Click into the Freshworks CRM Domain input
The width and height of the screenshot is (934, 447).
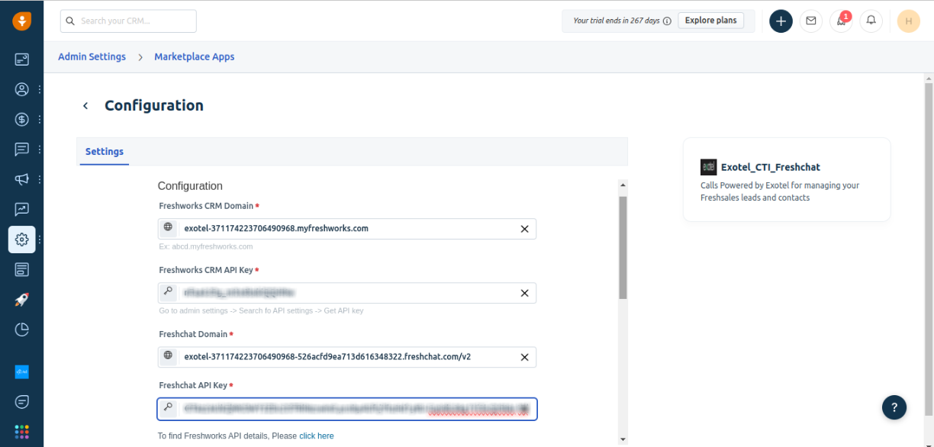346,229
